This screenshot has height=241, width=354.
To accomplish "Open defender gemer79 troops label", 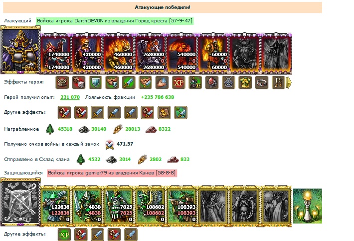I will 112,173.
